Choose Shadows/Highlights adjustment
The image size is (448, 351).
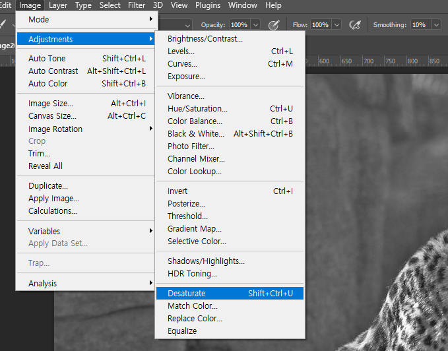coord(230,261)
